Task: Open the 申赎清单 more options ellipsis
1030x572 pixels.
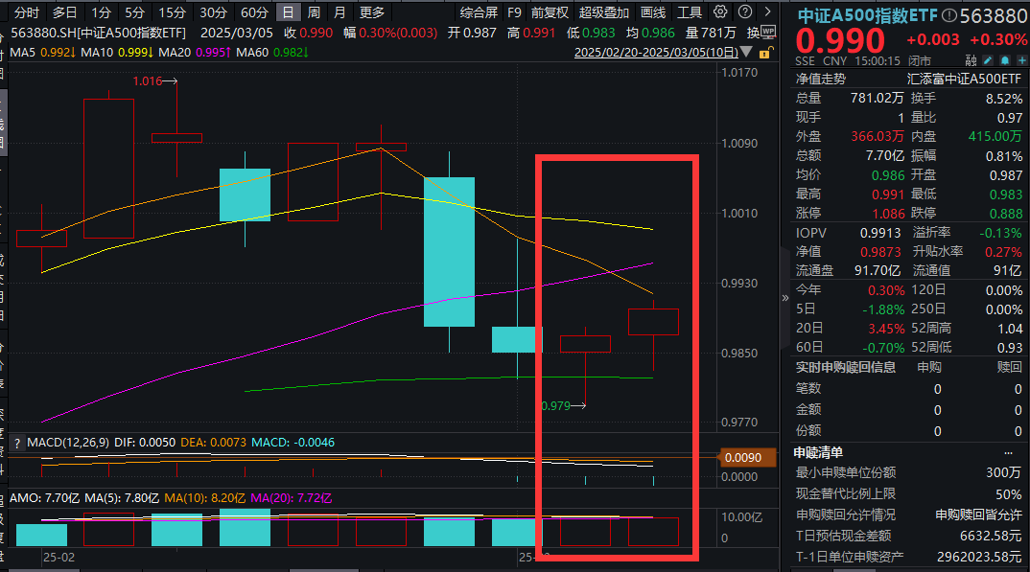Action: pyautogui.click(x=1008, y=452)
